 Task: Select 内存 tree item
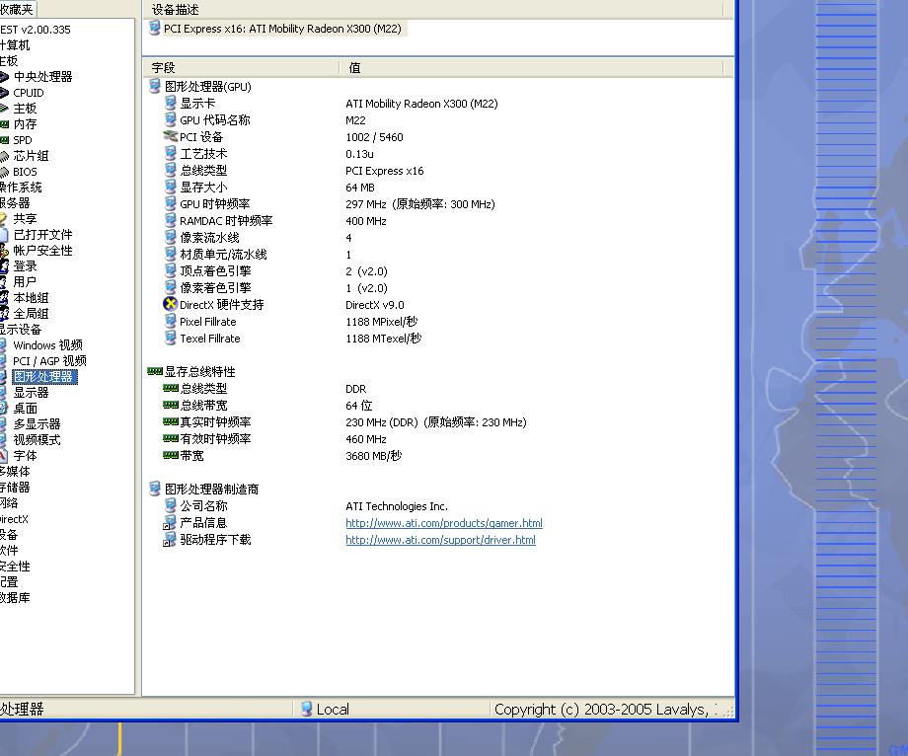[25, 124]
